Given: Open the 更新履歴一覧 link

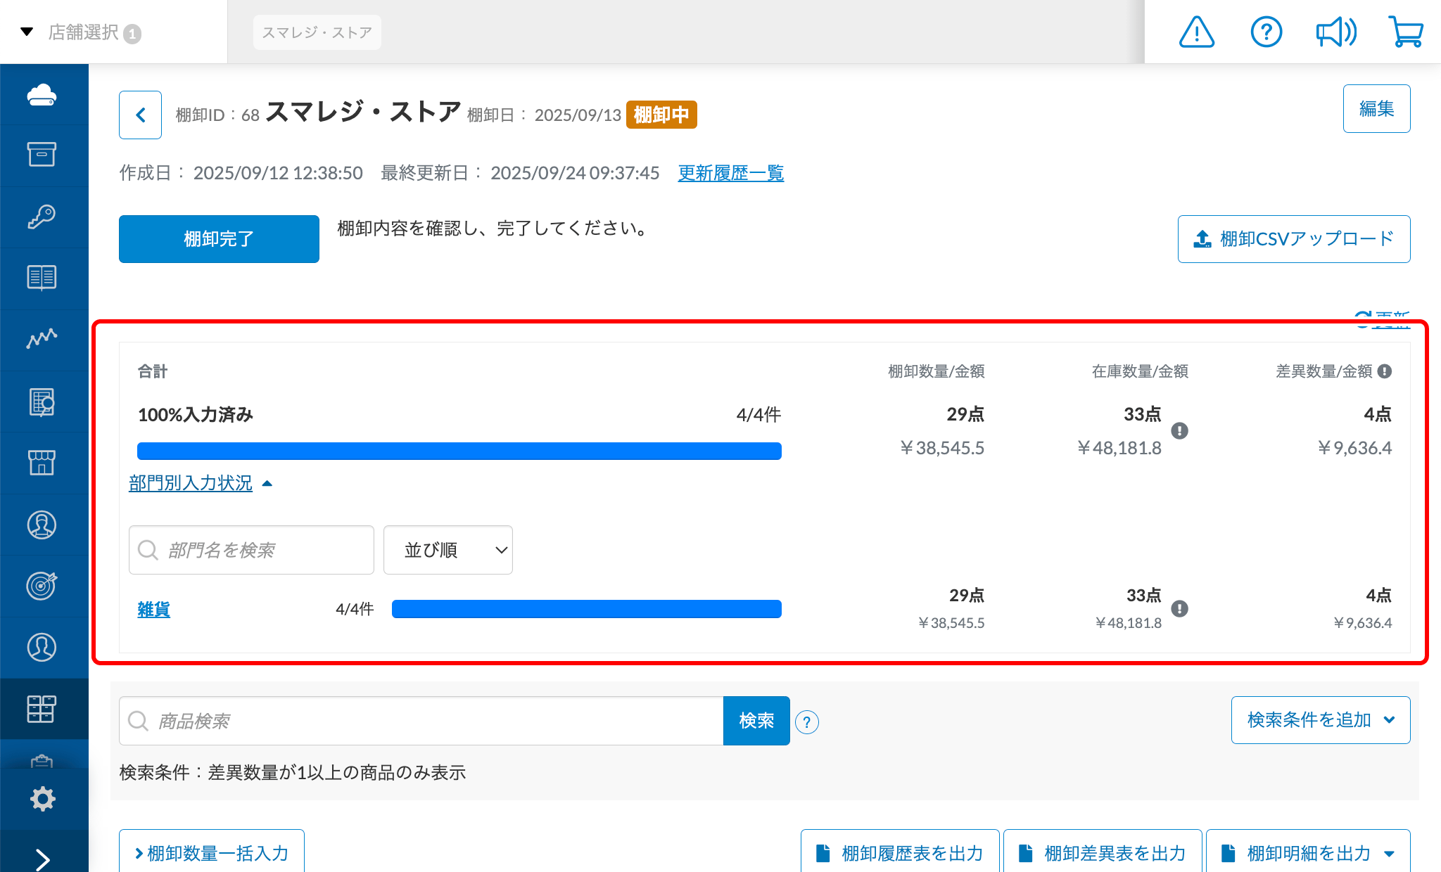Looking at the screenshot, I should (x=731, y=173).
